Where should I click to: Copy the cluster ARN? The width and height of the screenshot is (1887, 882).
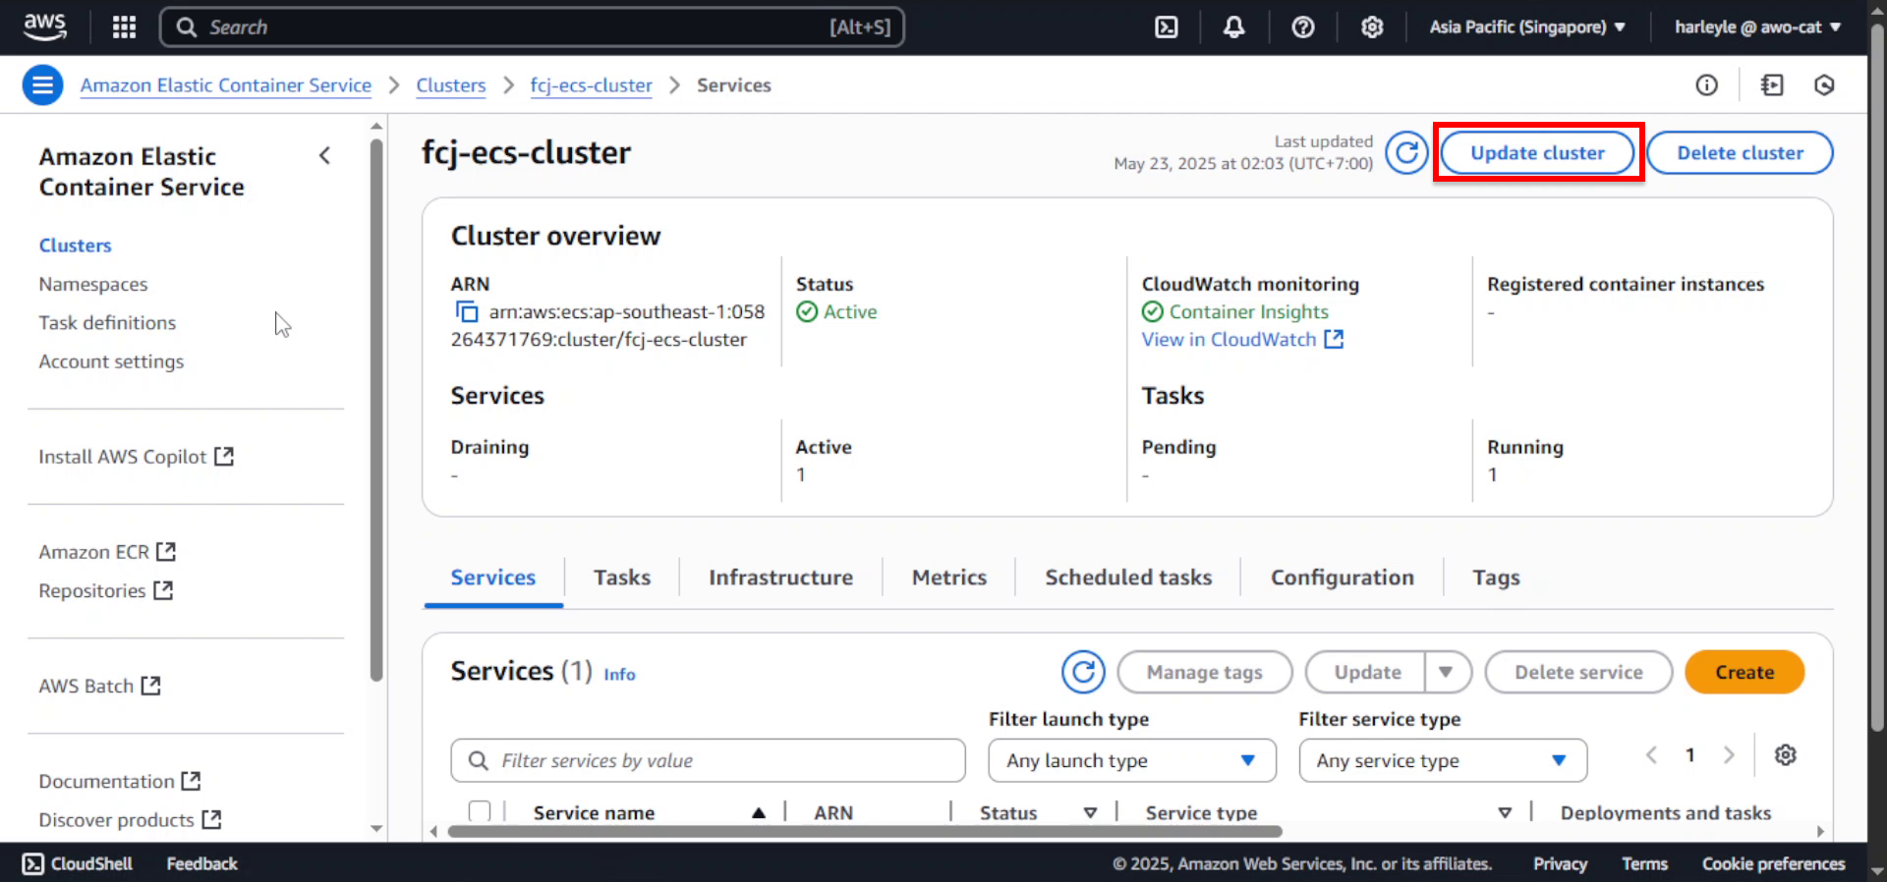[x=466, y=312]
